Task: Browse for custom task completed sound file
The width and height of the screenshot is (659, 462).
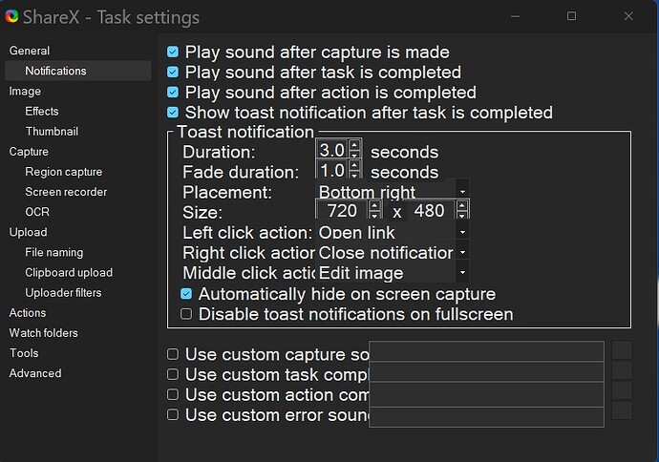Action: coord(622,370)
